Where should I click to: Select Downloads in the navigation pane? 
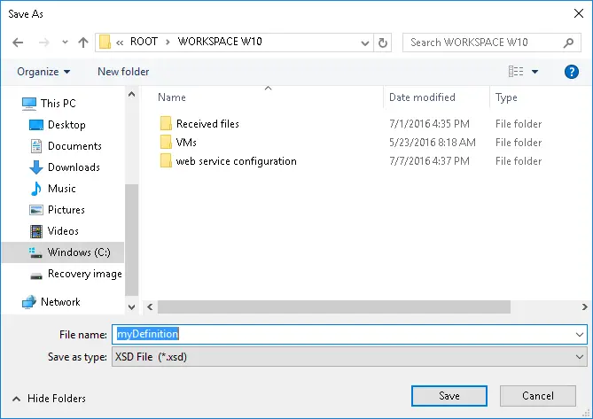click(65, 167)
